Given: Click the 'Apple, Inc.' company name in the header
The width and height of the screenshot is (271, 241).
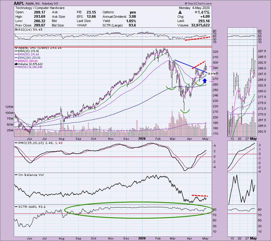Looking at the screenshot, I should coord(33,3).
